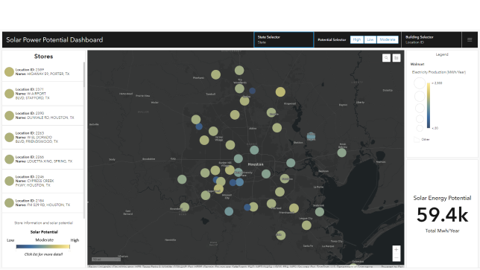This screenshot has height=270, width=480.
Task: Click the Walmart layer name in legend
Action: [x=417, y=64]
